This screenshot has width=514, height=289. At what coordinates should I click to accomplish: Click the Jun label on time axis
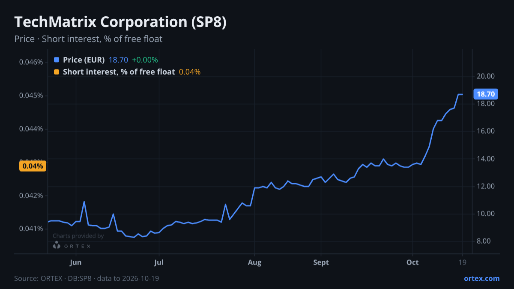tap(75, 262)
